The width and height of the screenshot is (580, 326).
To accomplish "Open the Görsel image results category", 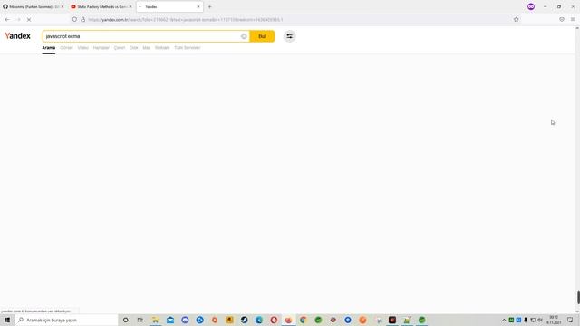I will [66, 48].
